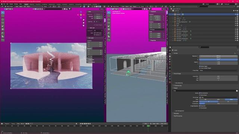Collapse the 3D Cursor sidebar panel

point(91,38)
